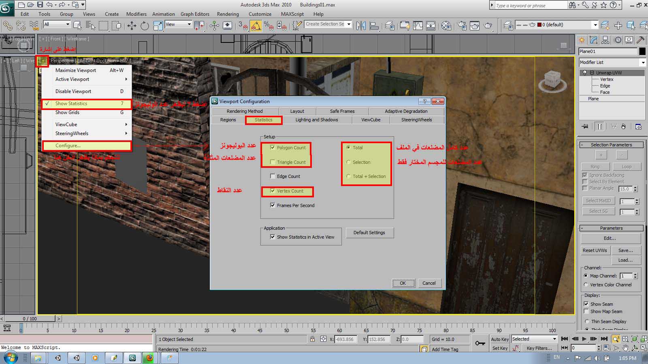Viewport: 648px width, 364px height.
Task: Open the selection filter All dropdown
Action: point(57,25)
